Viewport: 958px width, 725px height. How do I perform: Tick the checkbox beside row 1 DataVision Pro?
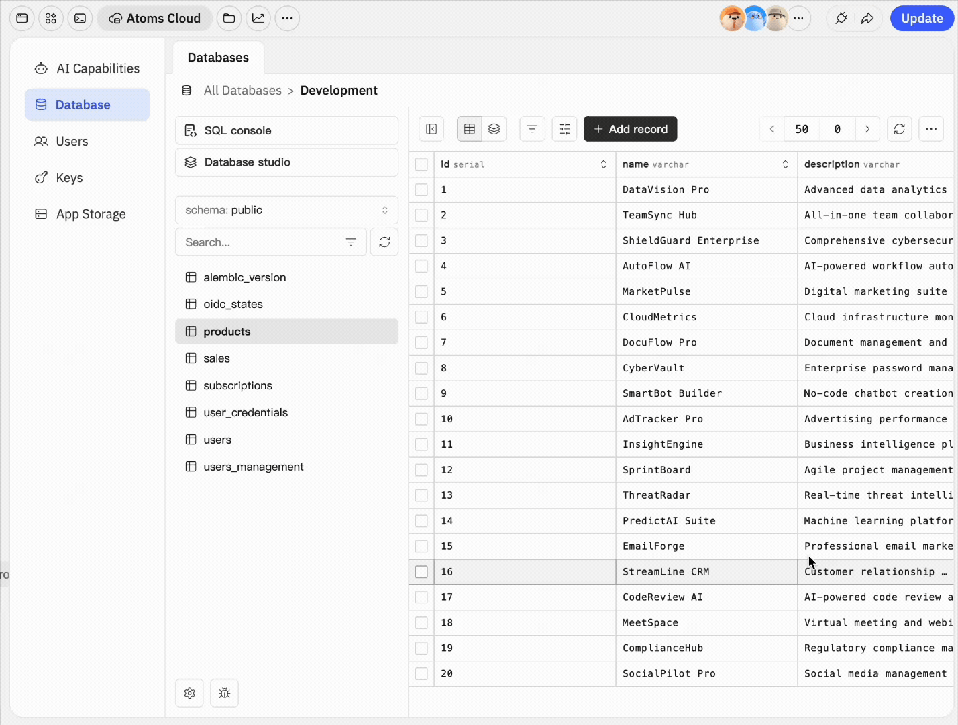click(421, 189)
